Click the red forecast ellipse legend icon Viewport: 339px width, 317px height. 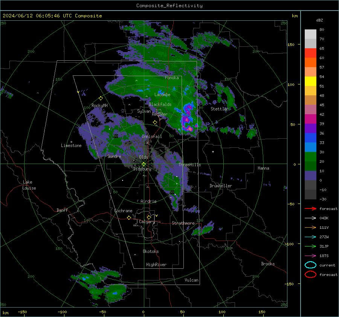pos(310,274)
